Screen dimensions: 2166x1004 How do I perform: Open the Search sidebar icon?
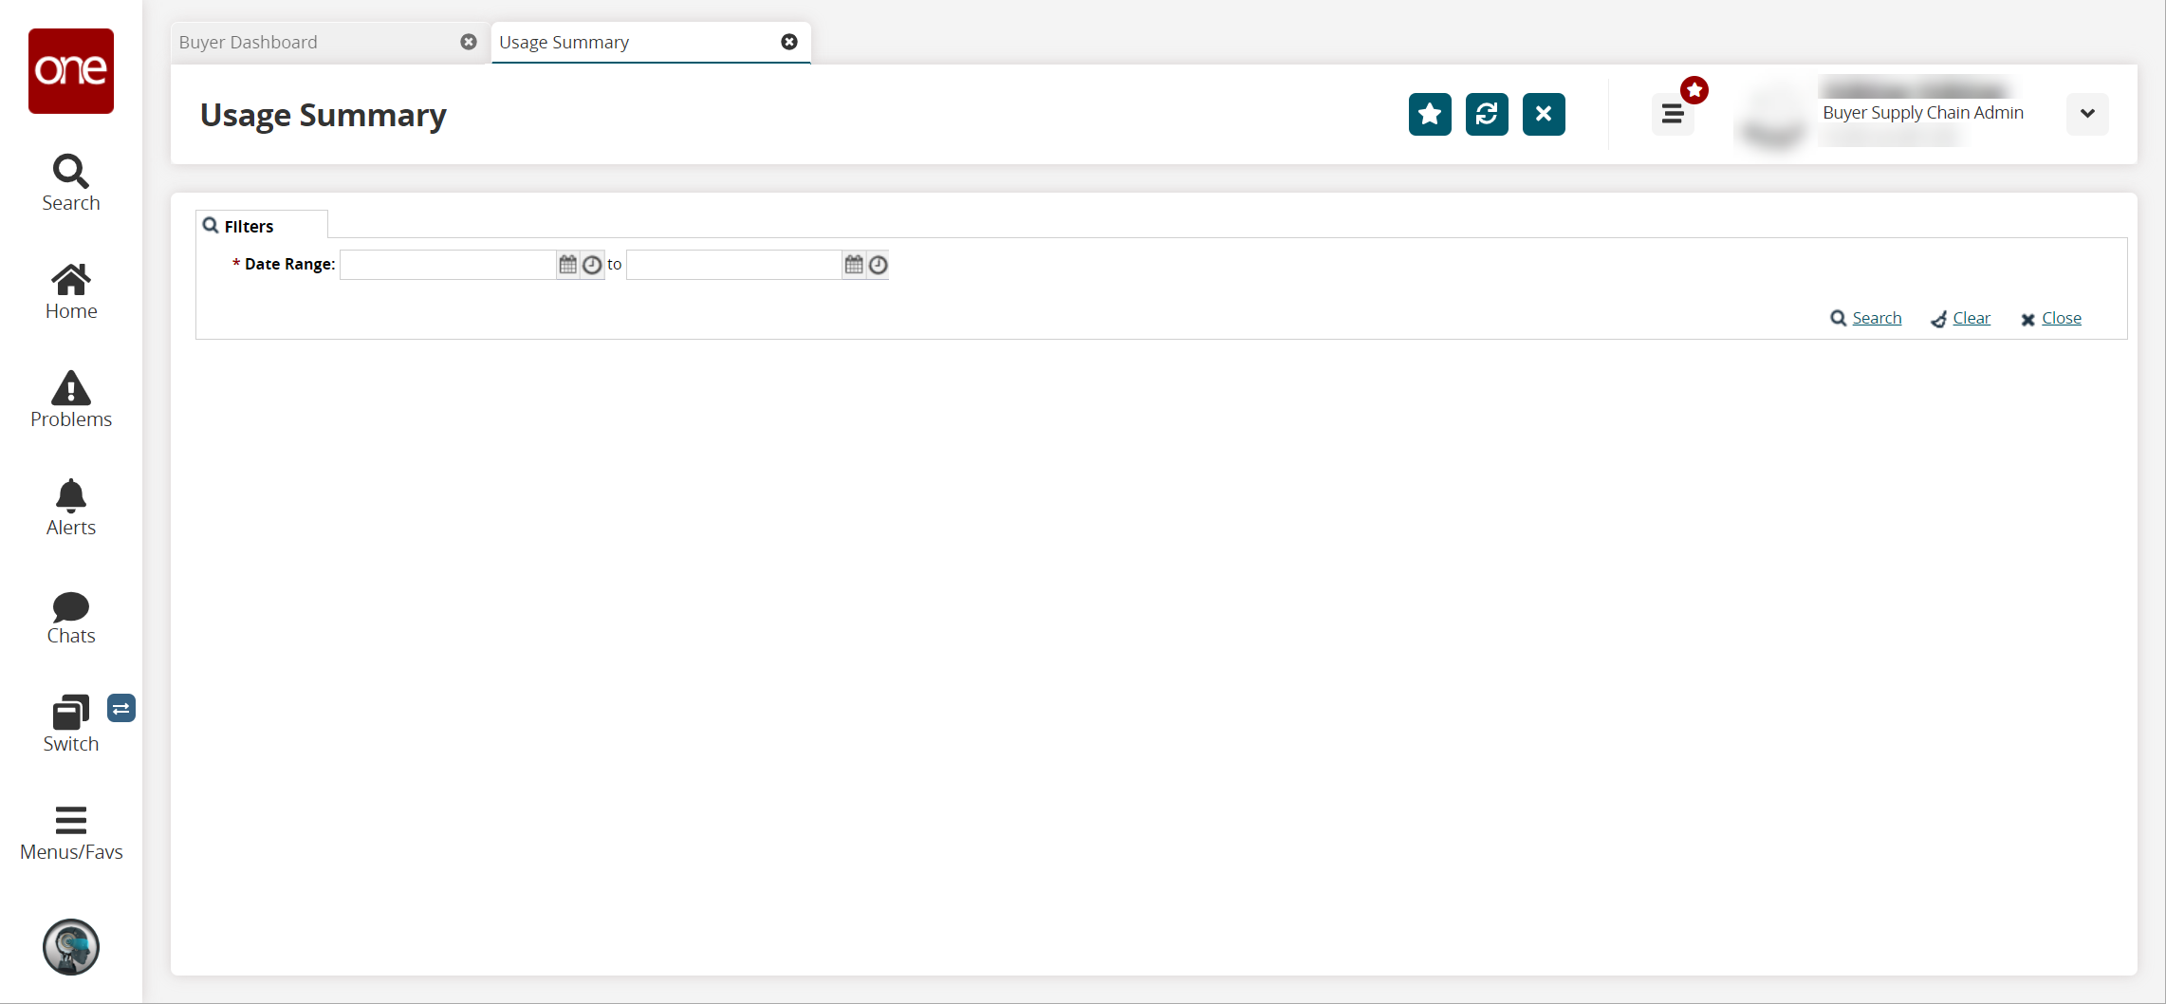(x=71, y=183)
